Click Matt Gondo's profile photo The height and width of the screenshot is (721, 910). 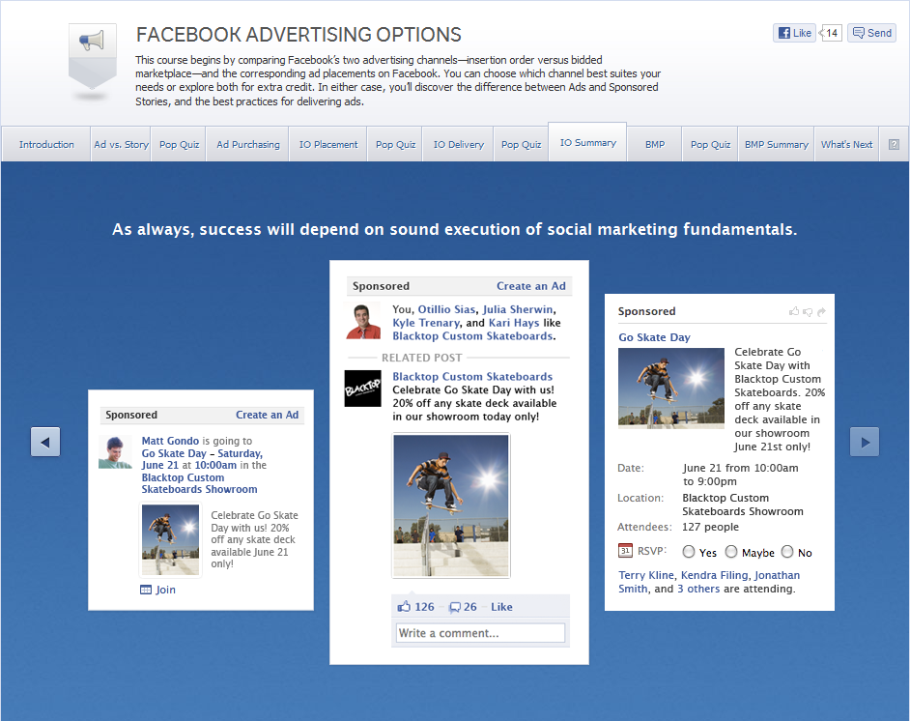pos(115,452)
